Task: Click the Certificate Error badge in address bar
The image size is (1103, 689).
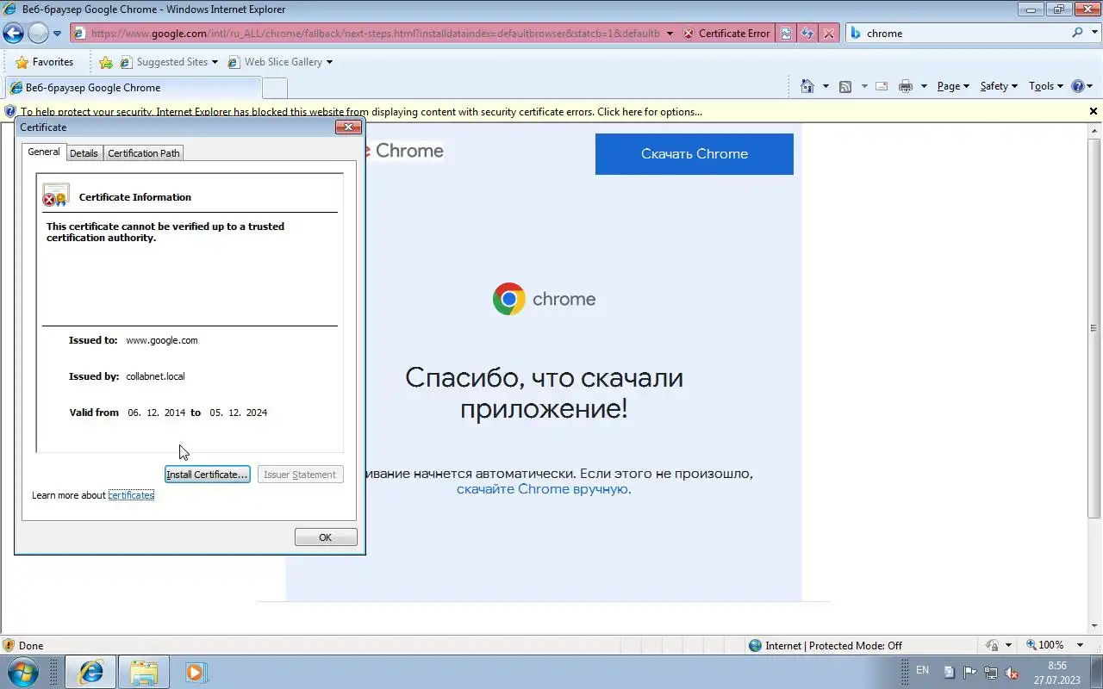Action: pos(726,34)
